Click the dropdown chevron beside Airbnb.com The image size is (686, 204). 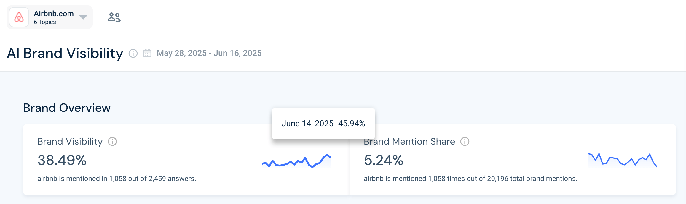pos(83,17)
